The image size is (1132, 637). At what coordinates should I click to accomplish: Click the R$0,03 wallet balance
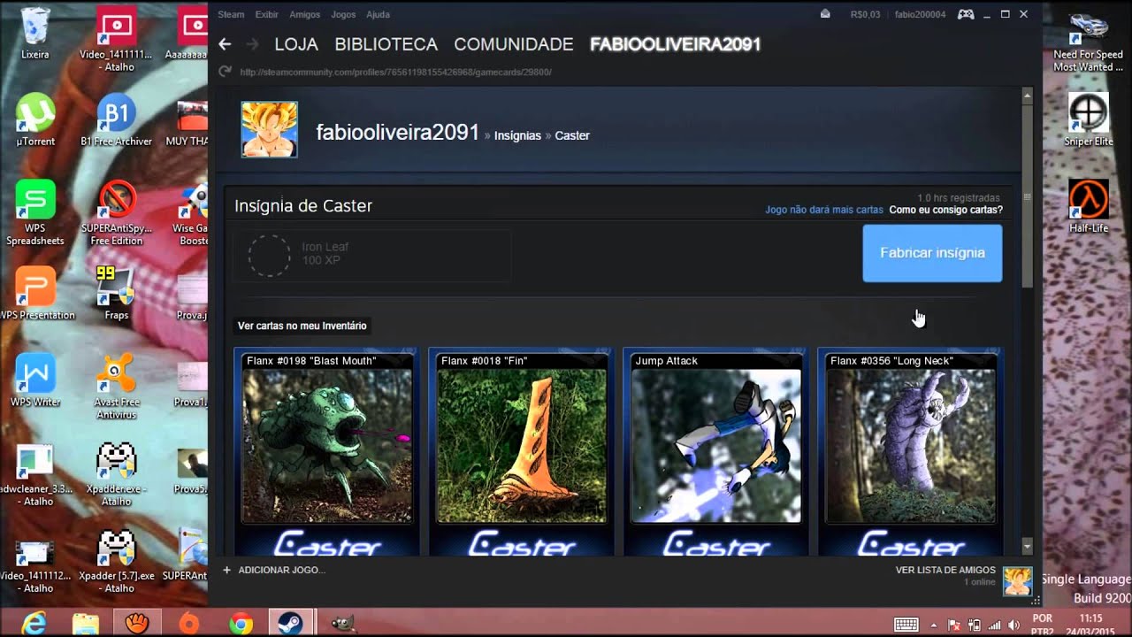click(x=865, y=14)
